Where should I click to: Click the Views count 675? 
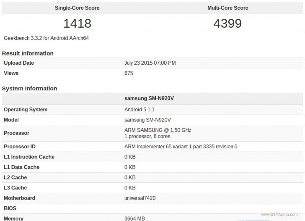[129, 73]
